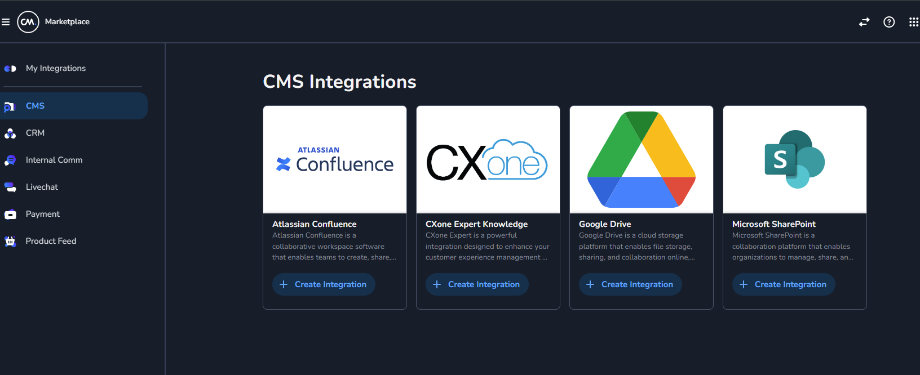Click the CM logo icon

28,22
